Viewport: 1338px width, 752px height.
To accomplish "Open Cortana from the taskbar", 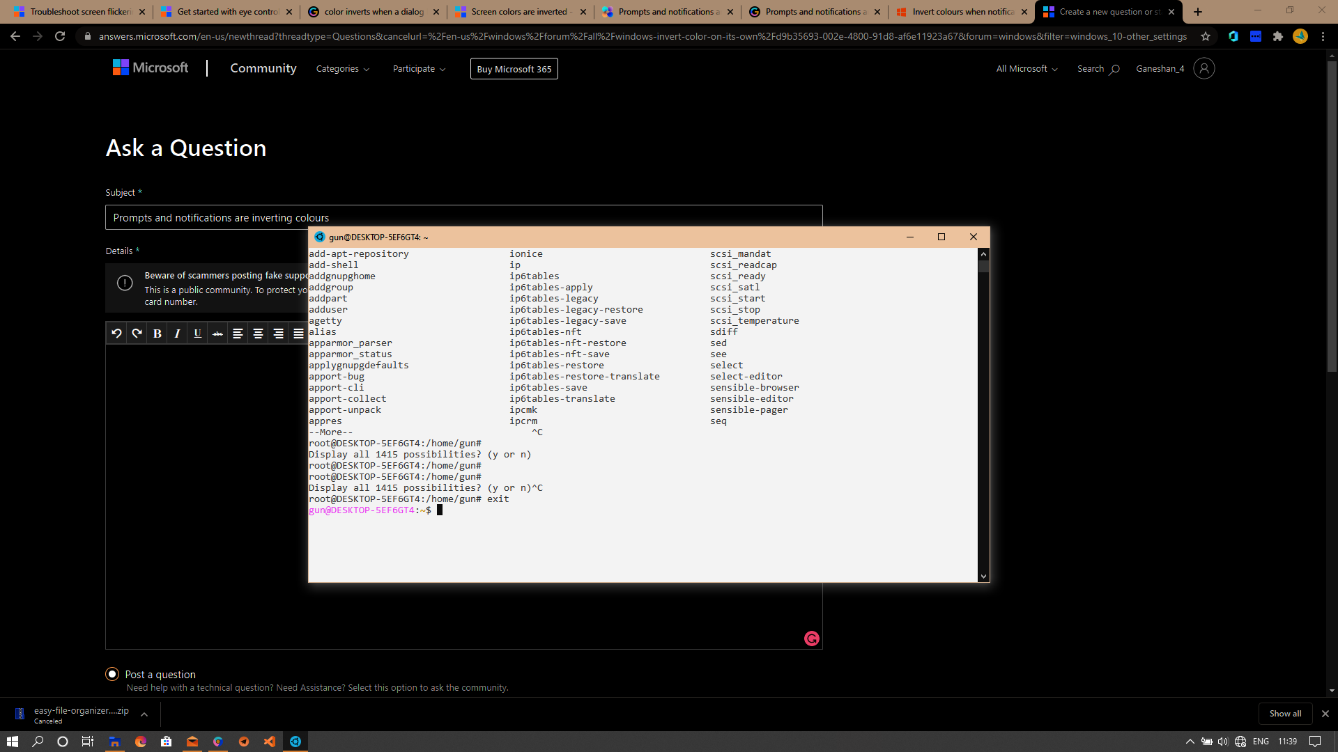I will coord(63,742).
